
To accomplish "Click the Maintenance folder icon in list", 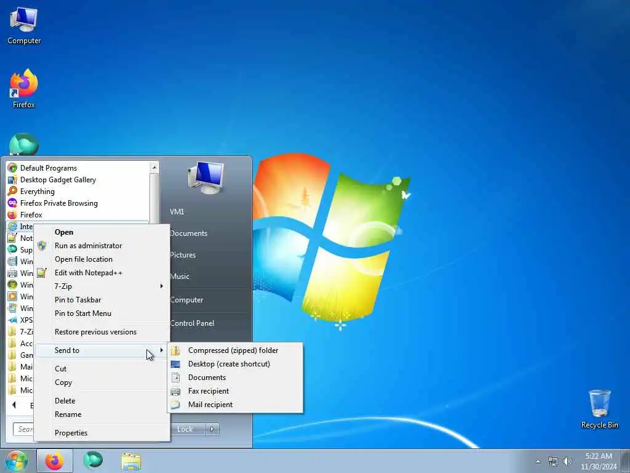I will tap(12, 366).
